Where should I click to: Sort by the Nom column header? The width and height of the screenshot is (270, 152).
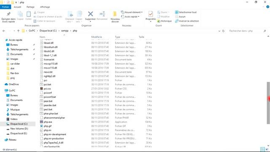pyautogui.click(x=42, y=37)
